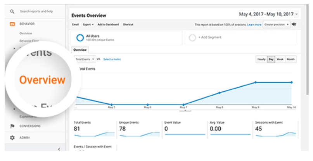Image resolution: width=313 pixels, height=161 pixels.
Task: Open the Behavior section icon
Action: click(12, 24)
